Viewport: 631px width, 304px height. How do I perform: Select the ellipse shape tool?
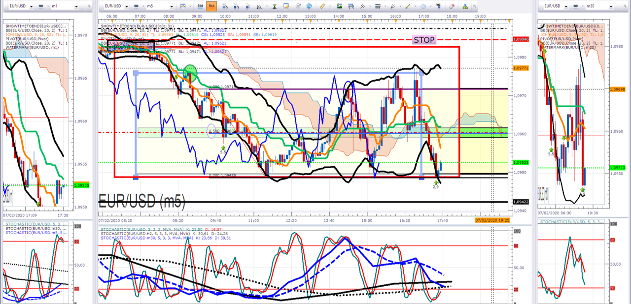pos(423,6)
